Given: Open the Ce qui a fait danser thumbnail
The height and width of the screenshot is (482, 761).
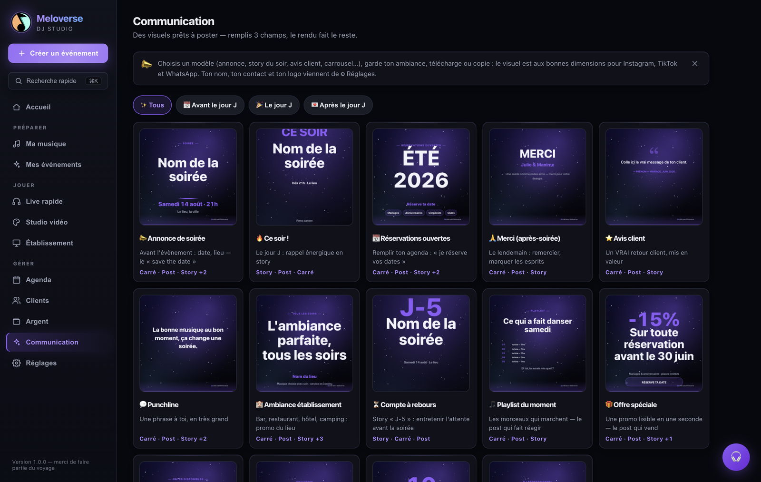Looking at the screenshot, I should click(537, 343).
